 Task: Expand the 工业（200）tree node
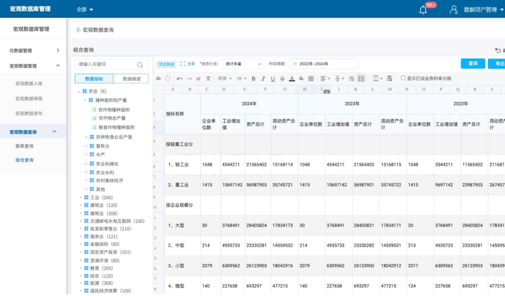click(80, 197)
